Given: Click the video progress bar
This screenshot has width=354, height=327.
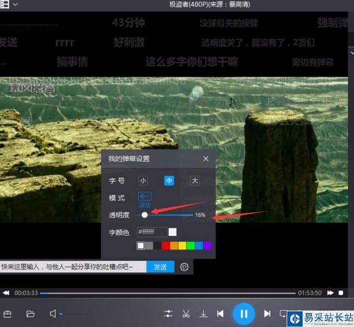Looking at the screenshot, I should 168,293.
